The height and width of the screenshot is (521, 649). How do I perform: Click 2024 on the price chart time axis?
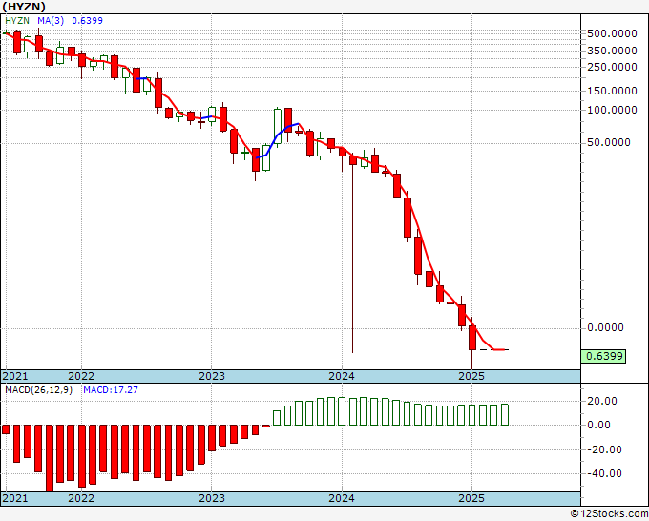click(342, 376)
